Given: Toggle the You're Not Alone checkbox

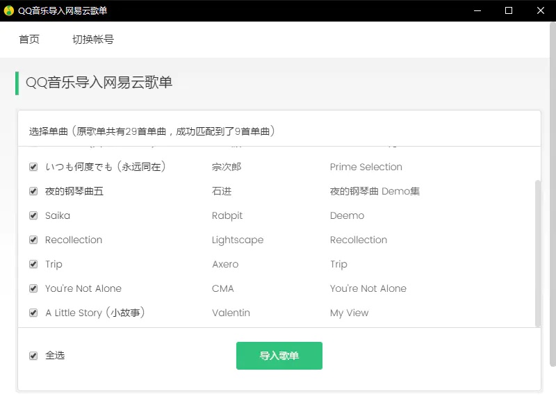Looking at the screenshot, I should pos(33,288).
